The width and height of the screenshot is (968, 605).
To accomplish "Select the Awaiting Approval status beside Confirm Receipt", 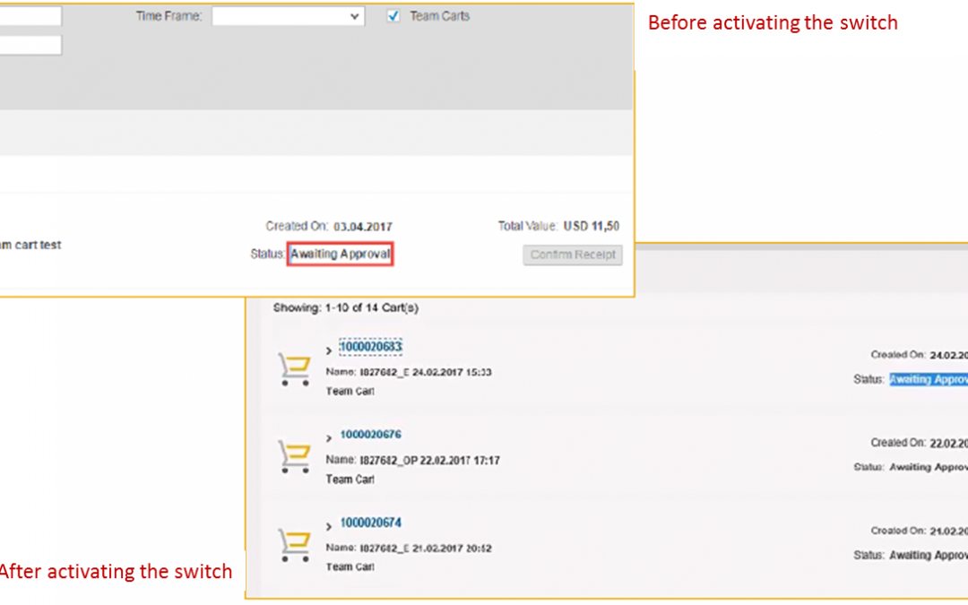I will [x=341, y=254].
